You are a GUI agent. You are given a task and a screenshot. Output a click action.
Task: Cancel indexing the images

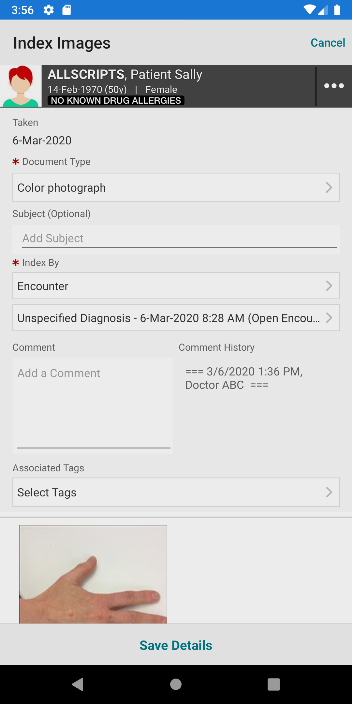tap(328, 43)
